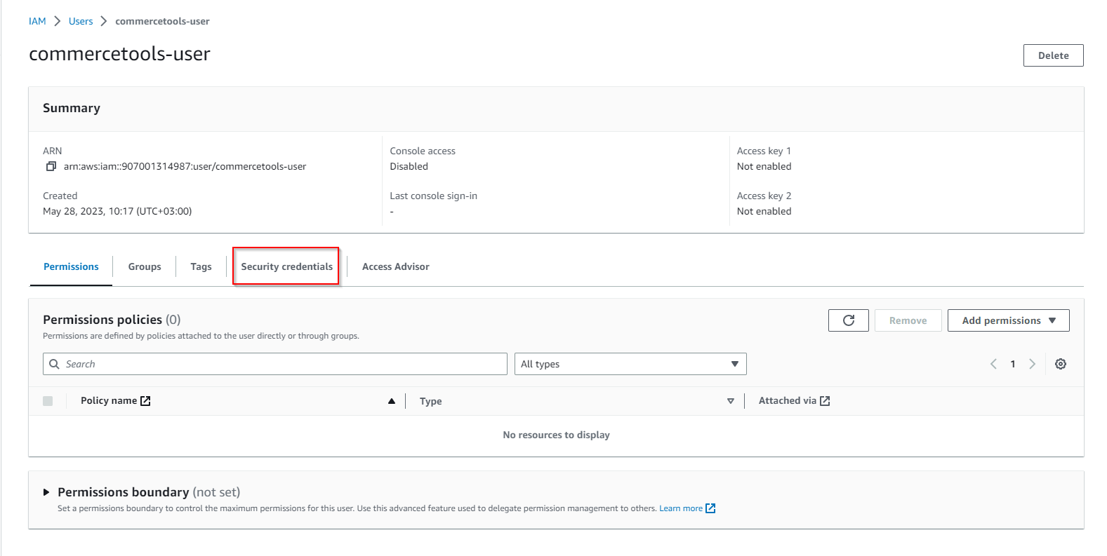1107x556 pixels.
Task: Switch to the Security credentials tab
Action: tap(286, 266)
